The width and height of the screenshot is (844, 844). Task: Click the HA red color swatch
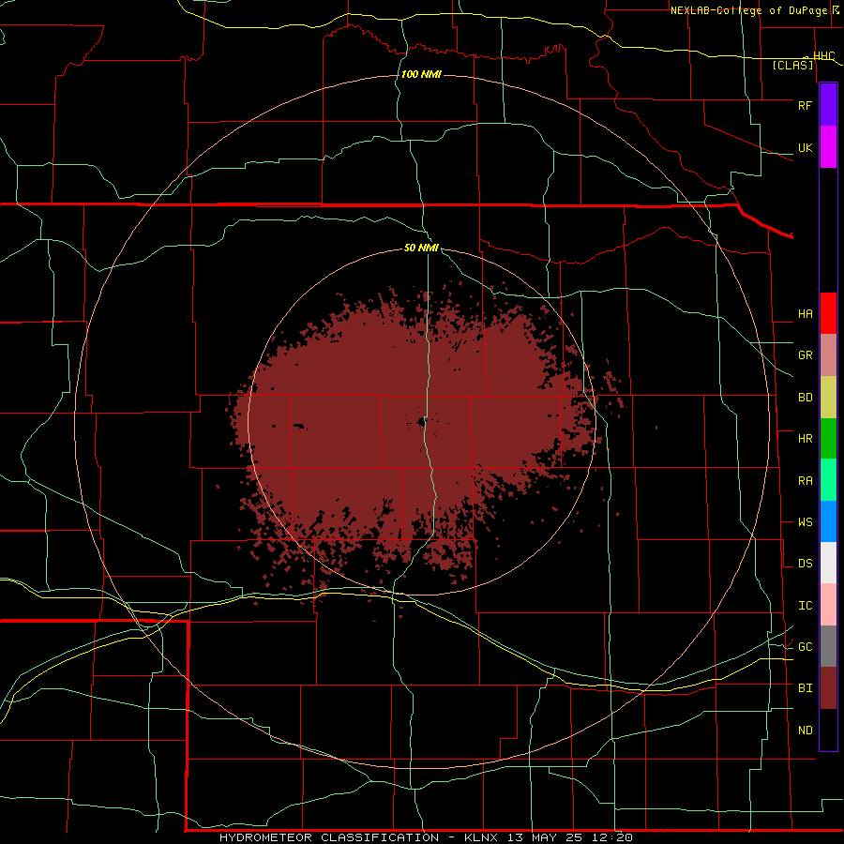[x=828, y=313]
